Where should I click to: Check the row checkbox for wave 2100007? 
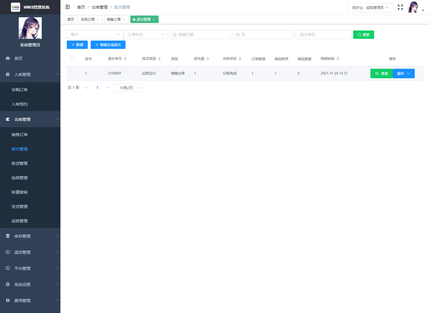pos(72,73)
